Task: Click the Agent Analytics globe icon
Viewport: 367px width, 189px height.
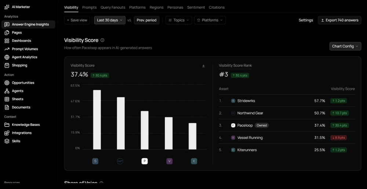Action: 7,57
